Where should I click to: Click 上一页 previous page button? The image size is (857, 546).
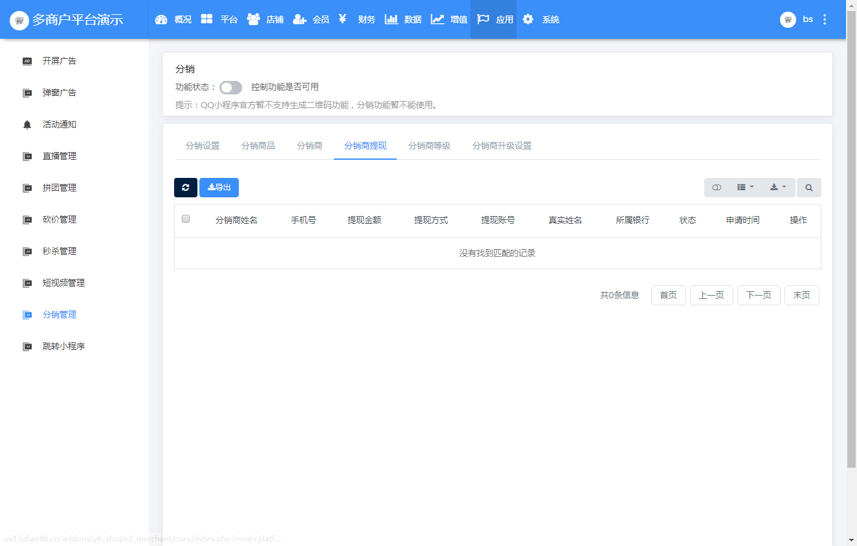pyautogui.click(x=711, y=295)
